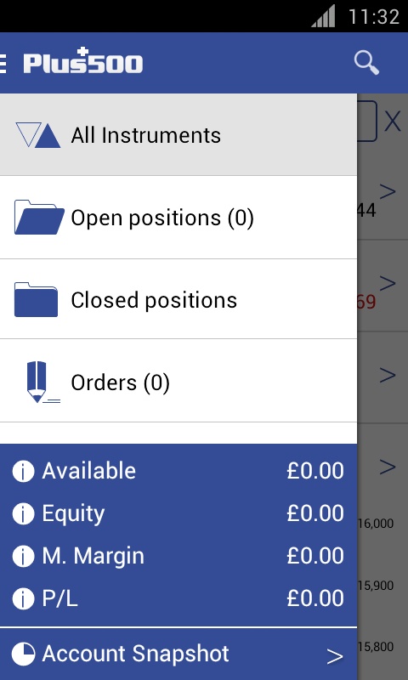Tap the Account Snapshot pie chart icon
408x680 pixels.
23,654
